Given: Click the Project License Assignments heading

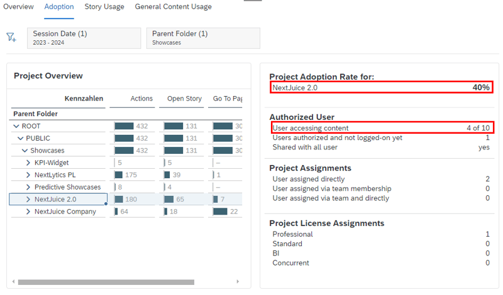Looking at the screenshot, I should [x=326, y=223].
